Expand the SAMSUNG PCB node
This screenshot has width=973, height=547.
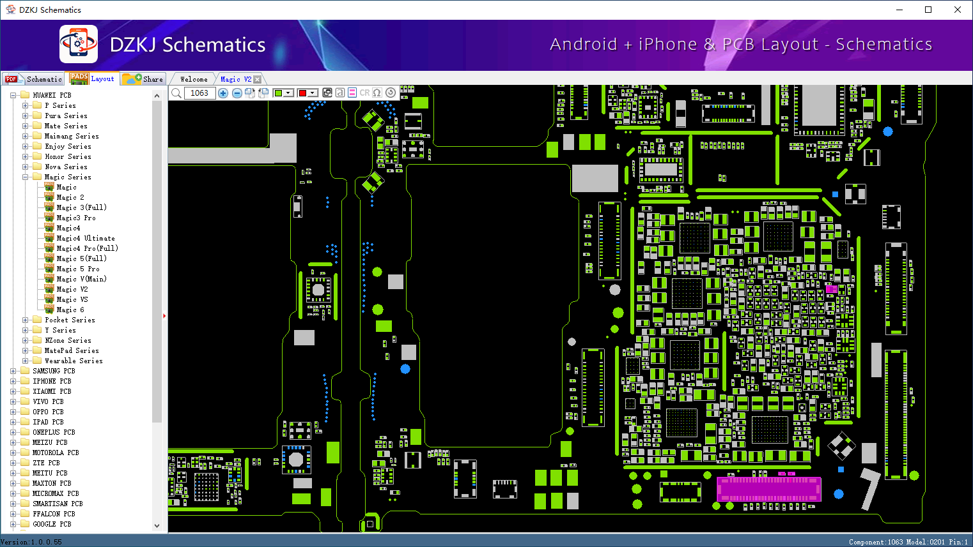[x=13, y=371]
